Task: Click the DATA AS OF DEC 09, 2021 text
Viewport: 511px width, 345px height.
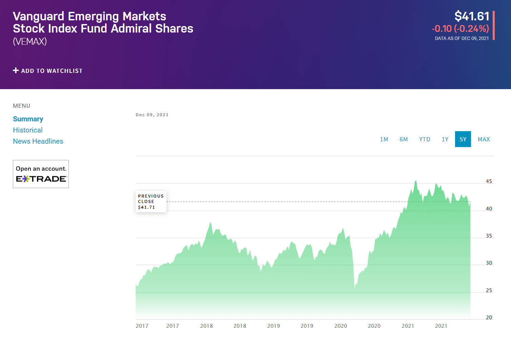Action: 462,38
